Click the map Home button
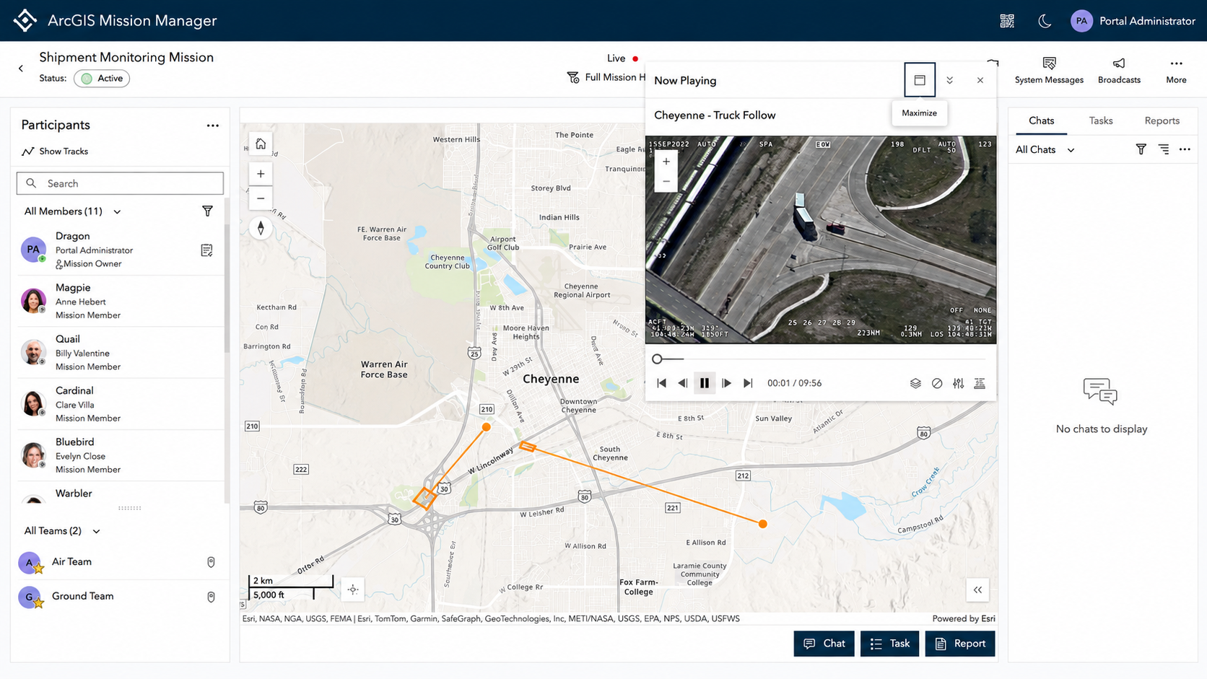Image resolution: width=1207 pixels, height=679 pixels. click(261, 144)
